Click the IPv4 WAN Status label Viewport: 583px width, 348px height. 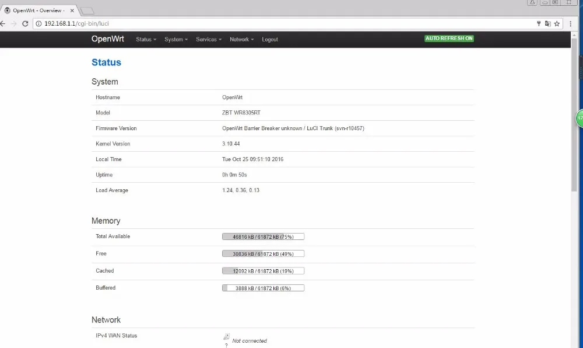click(x=117, y=336)
